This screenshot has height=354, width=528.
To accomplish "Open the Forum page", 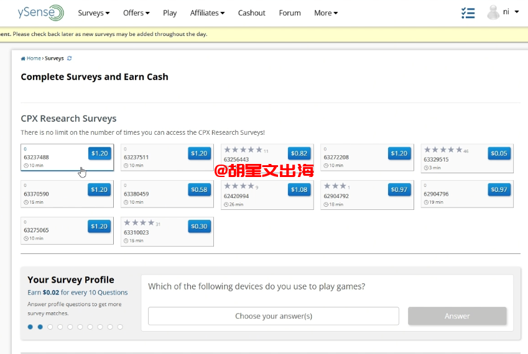I will coord(290,13).
